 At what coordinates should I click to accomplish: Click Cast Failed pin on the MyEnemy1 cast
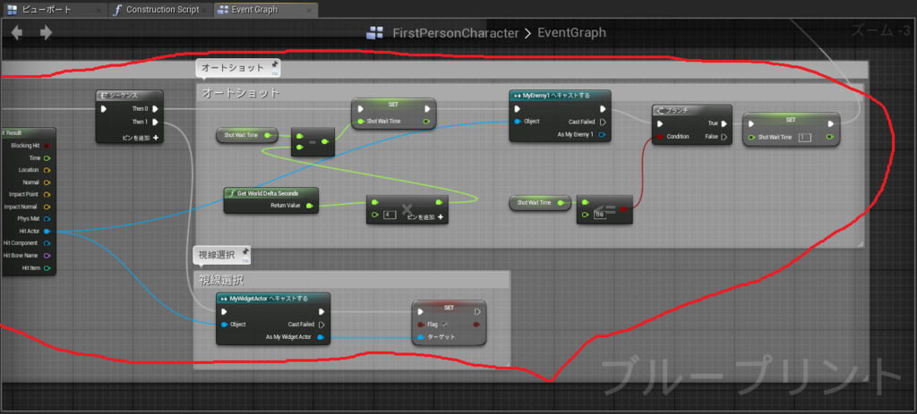[x=604, y=122]
